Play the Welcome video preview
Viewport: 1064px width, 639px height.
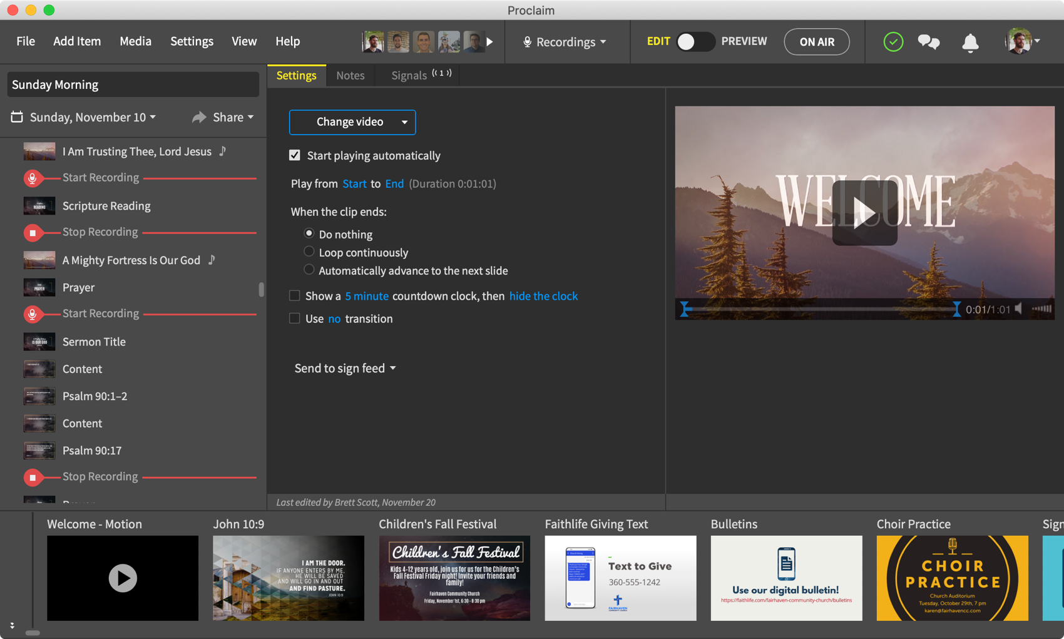[x=864, y=213]
